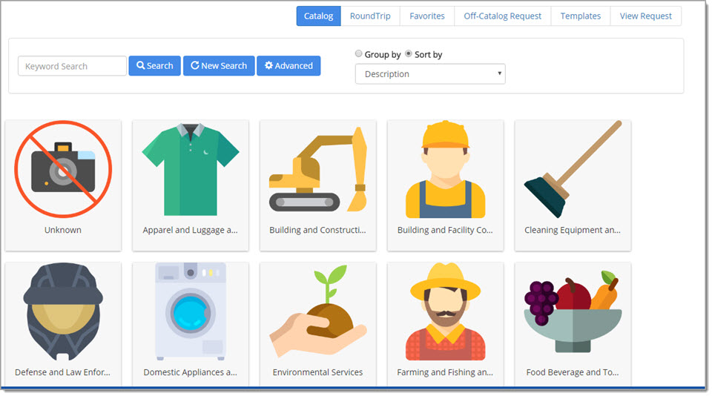Enable the Group by radio button

[359, 54]
